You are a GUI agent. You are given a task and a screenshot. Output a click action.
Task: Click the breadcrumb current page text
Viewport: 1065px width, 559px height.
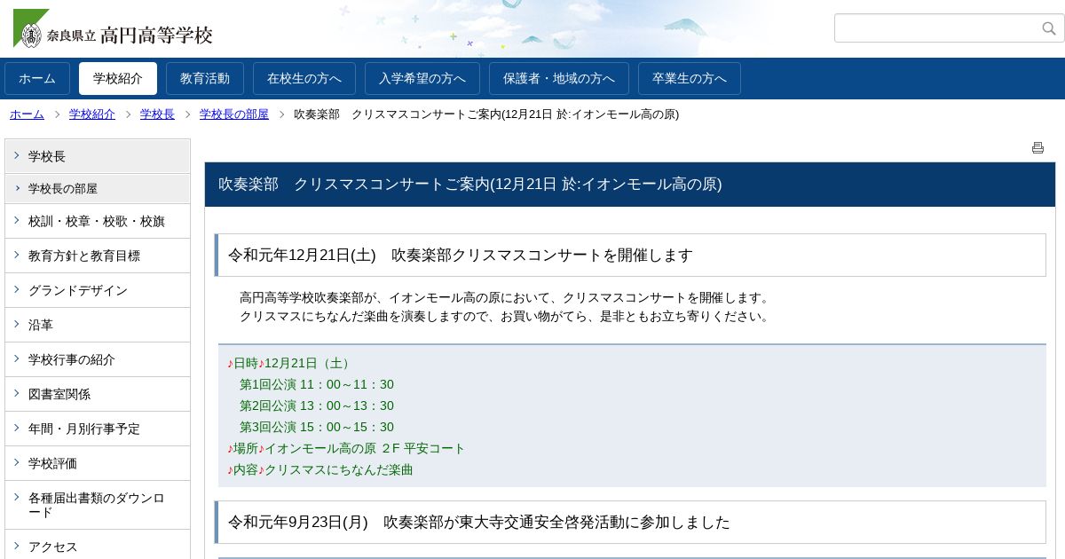pos(486,114)
